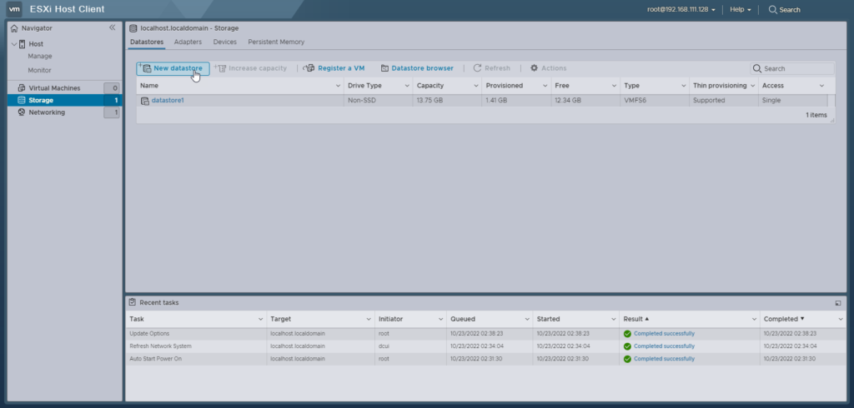Click the datastore search input field
The height and width of the screenshot is (408, 854).
[797, 68]
